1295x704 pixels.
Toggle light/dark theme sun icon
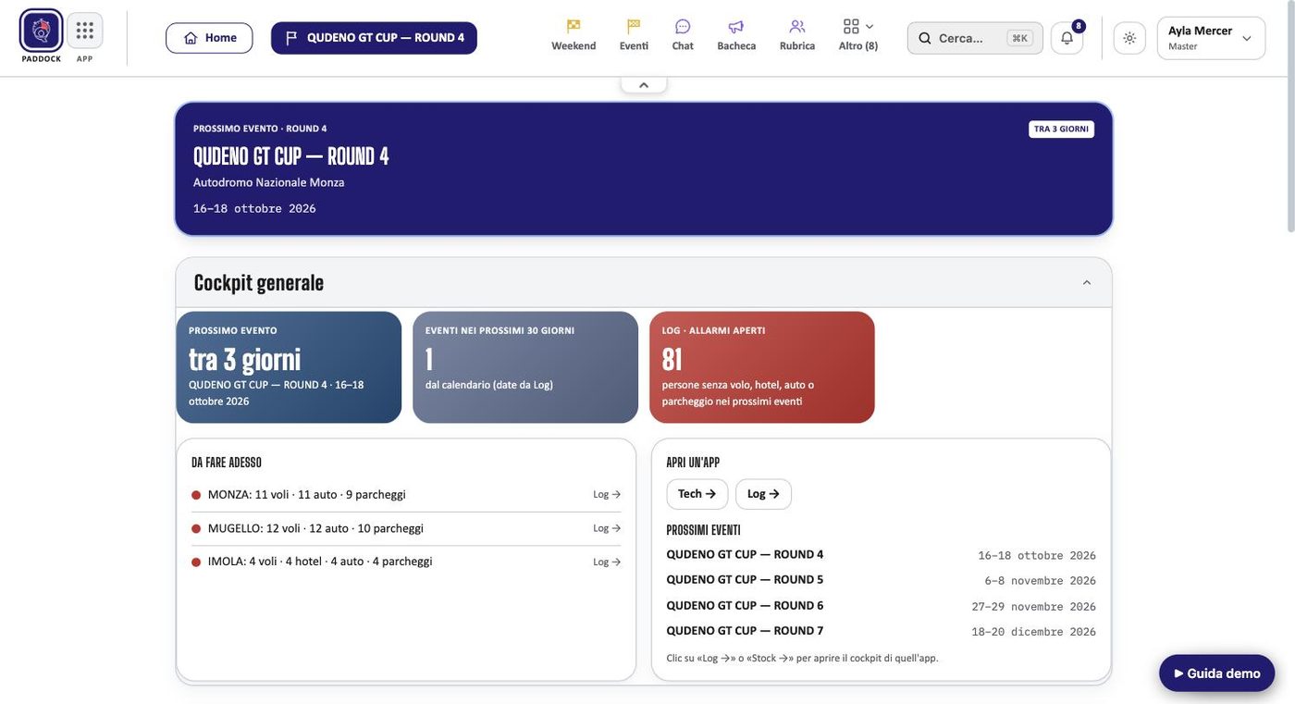pyautogui.click(x=1129, y=38)
